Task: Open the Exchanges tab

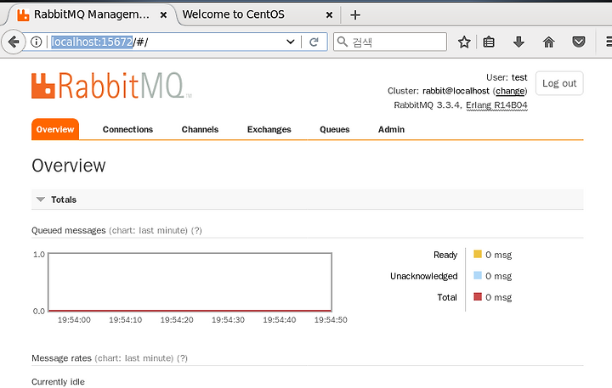Action: [x=269, y=129]
